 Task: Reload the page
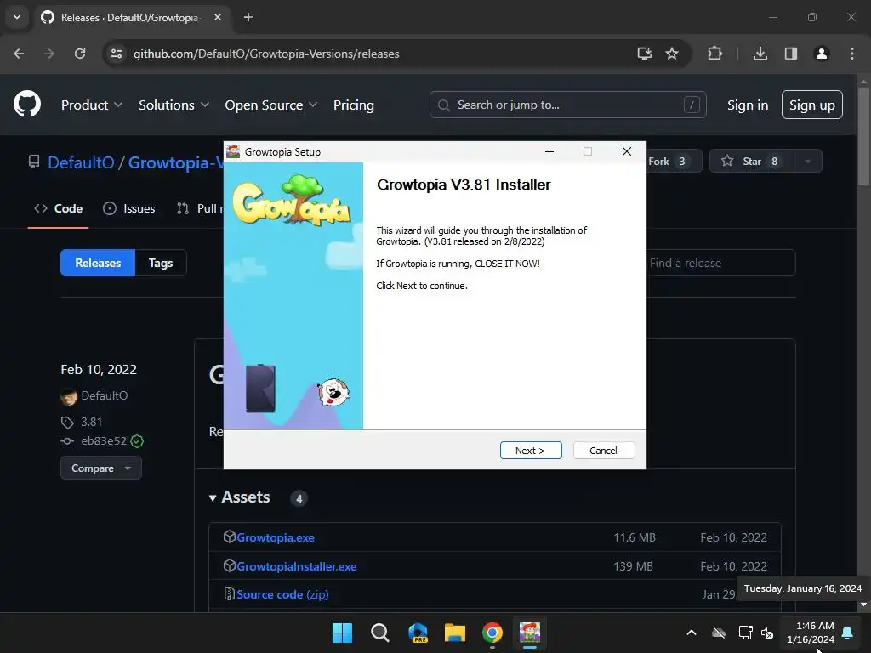coord(80,54)
